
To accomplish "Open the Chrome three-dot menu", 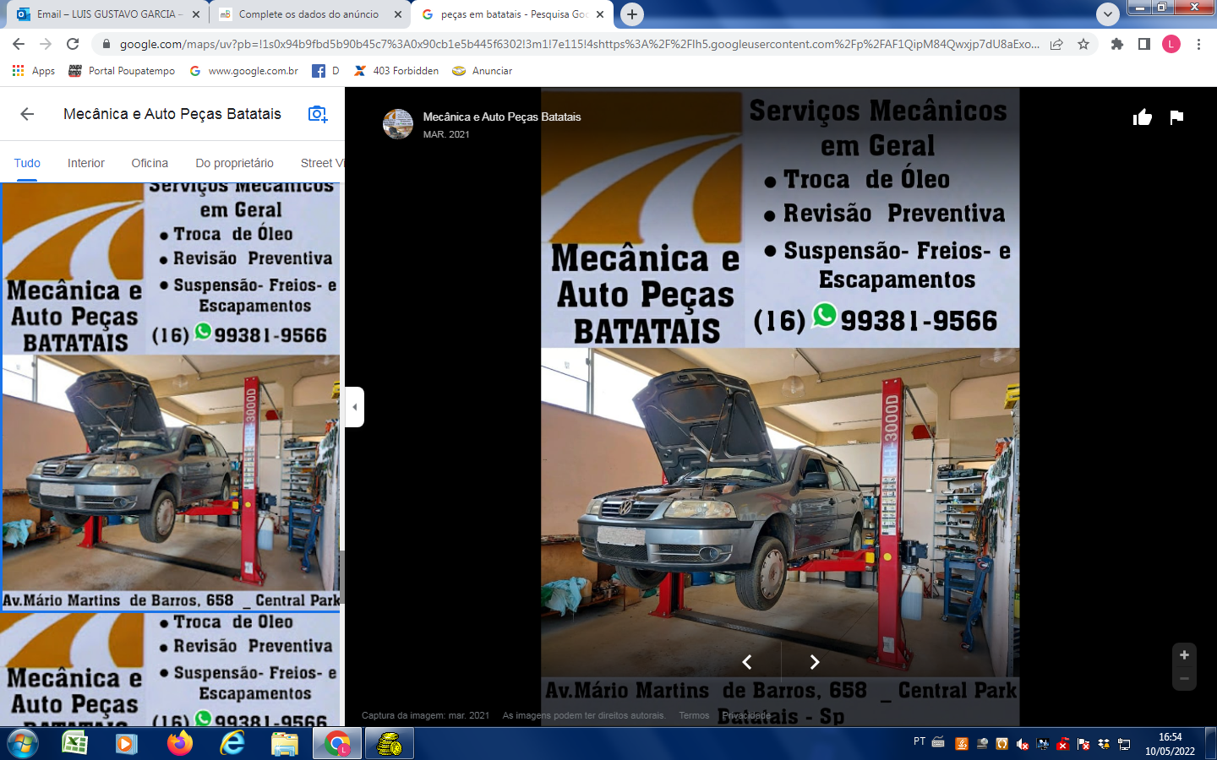I will (1198, 44).
